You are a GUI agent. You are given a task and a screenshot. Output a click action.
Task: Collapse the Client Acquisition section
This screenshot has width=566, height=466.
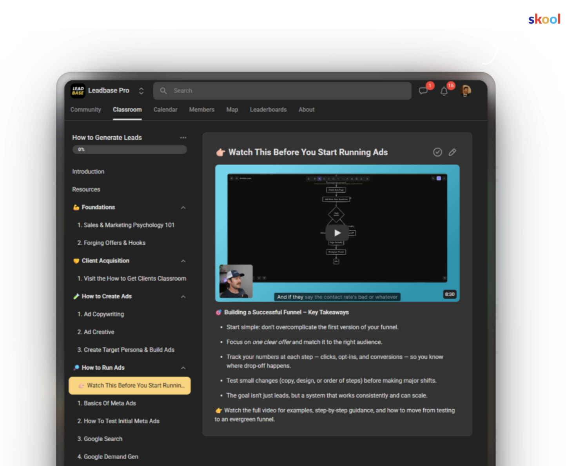click(183, 261)
